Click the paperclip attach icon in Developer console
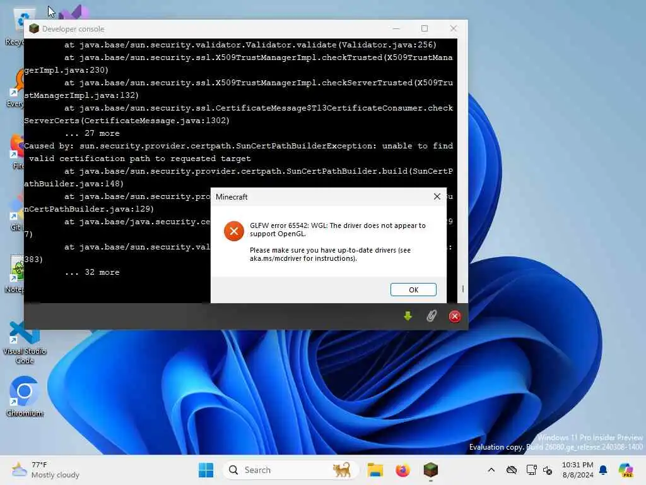 [432, 316]
